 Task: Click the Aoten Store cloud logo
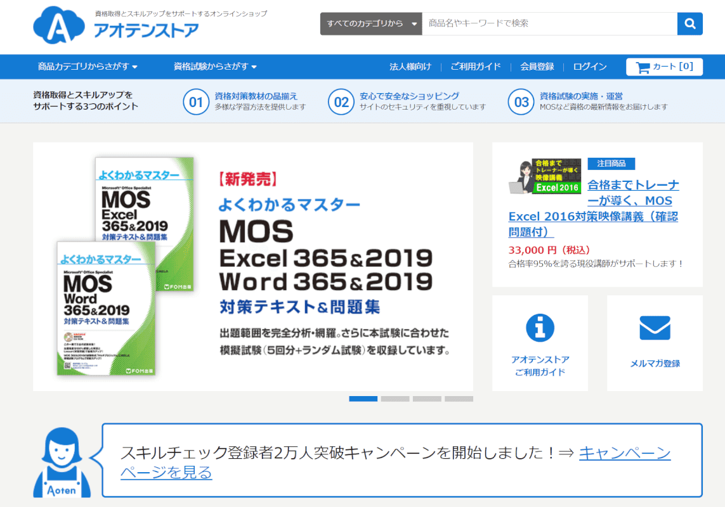pos(59,25)
